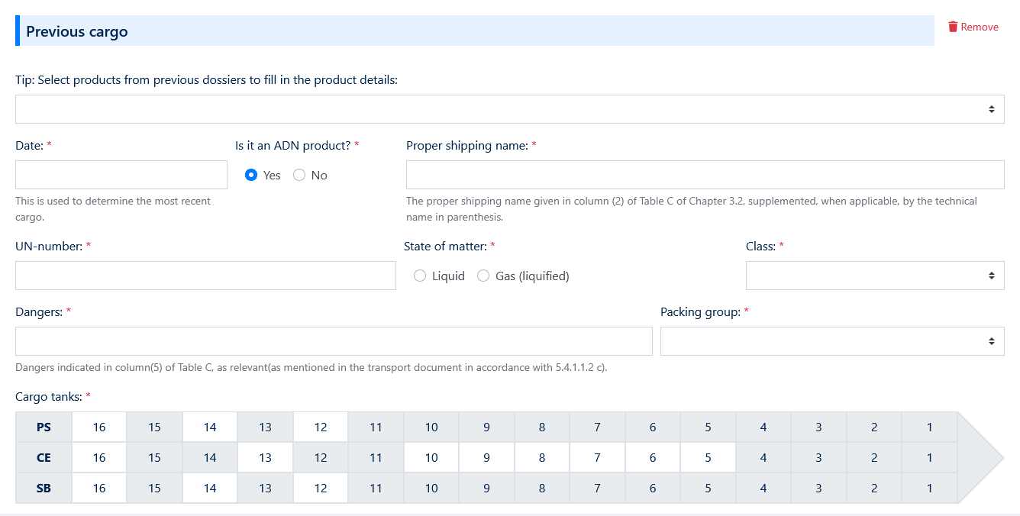
Task: Click the Date input field
Action: pos(121,174)
